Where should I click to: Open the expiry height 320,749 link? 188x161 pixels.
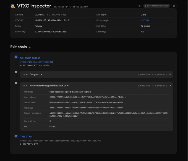coord(145,20)
